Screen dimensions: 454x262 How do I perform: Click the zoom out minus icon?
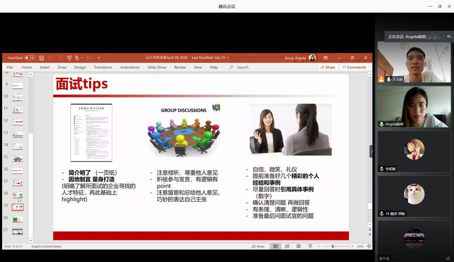319,246
